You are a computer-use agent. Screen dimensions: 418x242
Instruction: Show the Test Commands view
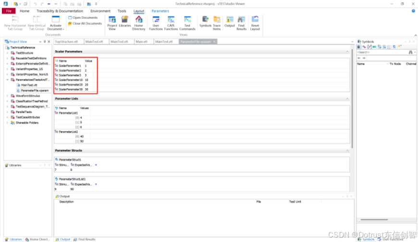pos(187,23)
